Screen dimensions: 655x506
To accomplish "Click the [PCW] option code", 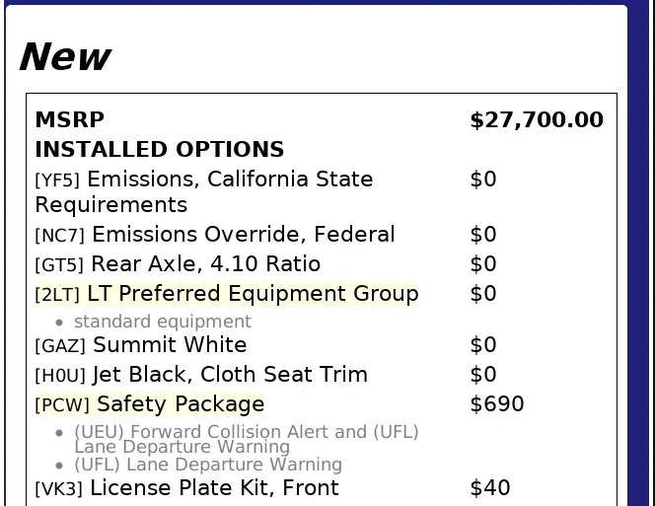I will (x=62, y=404).
